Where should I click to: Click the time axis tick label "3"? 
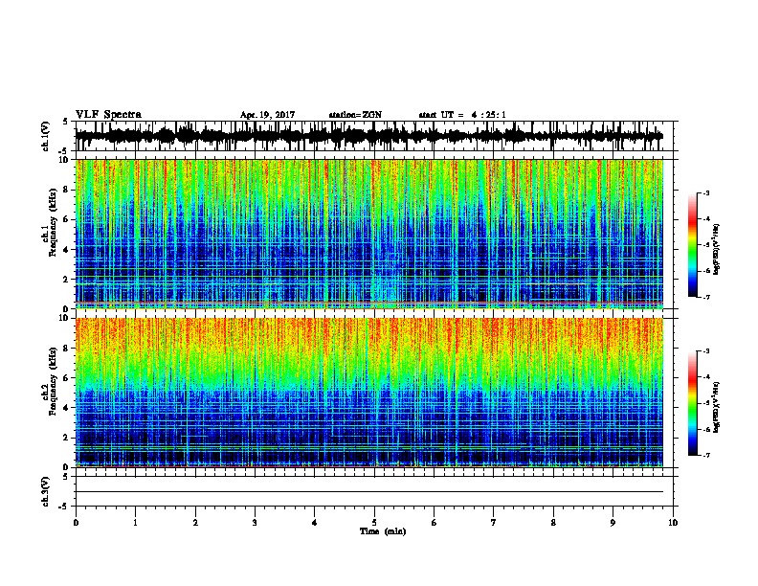click(255, 523)
